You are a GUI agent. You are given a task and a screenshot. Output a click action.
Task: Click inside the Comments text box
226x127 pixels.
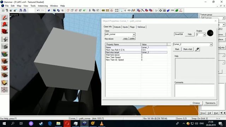[x=195, y=90]
